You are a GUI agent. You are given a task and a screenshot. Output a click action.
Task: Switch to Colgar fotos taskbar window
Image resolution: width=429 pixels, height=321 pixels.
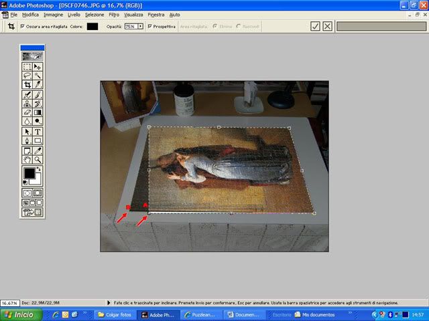(115, 315)
